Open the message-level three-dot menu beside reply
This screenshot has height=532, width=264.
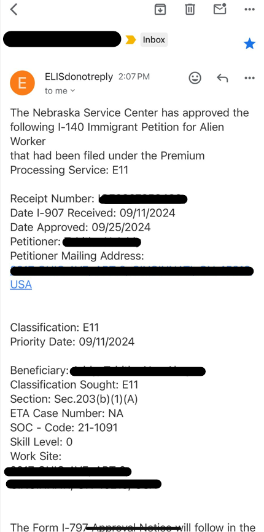249,78
